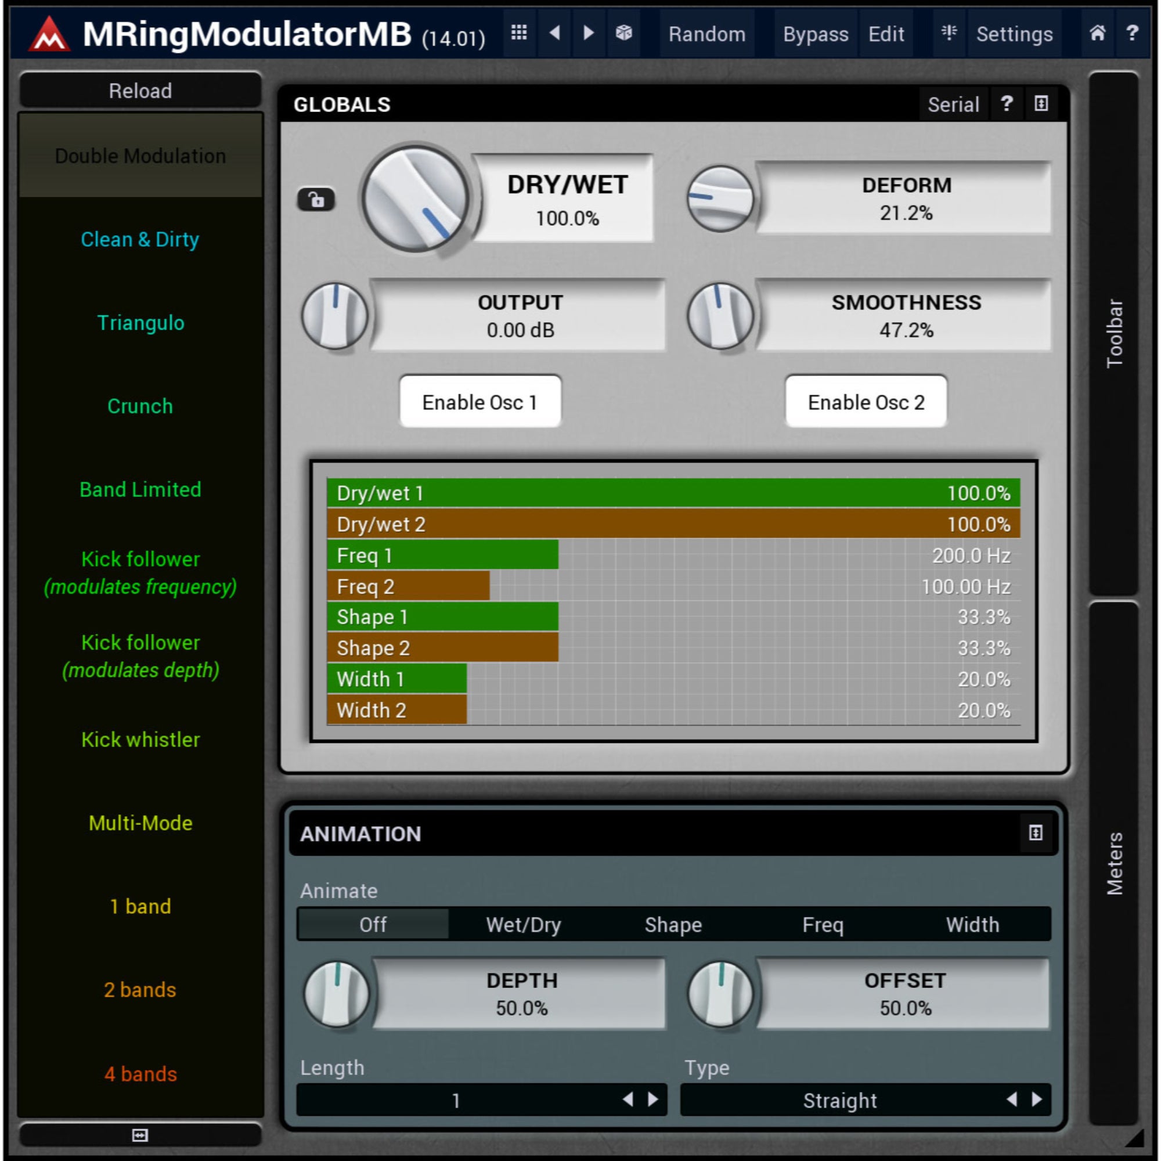Select previous Type with left arrow
The image size is (1161, 1161).
[1012, 1099]
